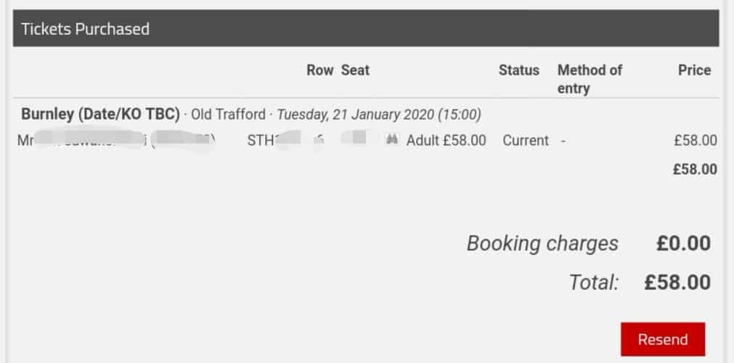Click the red Resend button
Viewport: 734px width, 363px height.
[662, 338]
